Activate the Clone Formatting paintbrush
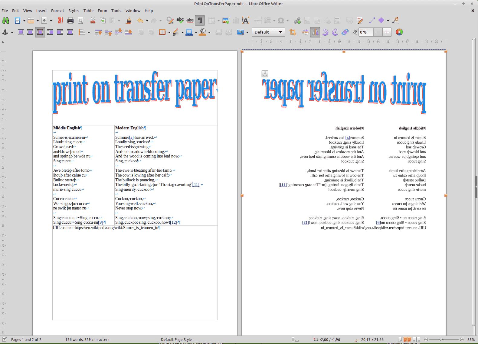Screen dimensions: 478x344 (x=129, y=21)
